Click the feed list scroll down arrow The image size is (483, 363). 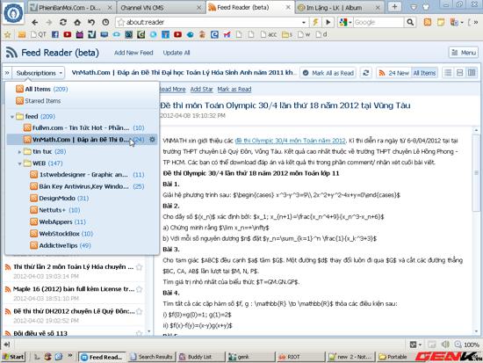[x=149, y=331]
